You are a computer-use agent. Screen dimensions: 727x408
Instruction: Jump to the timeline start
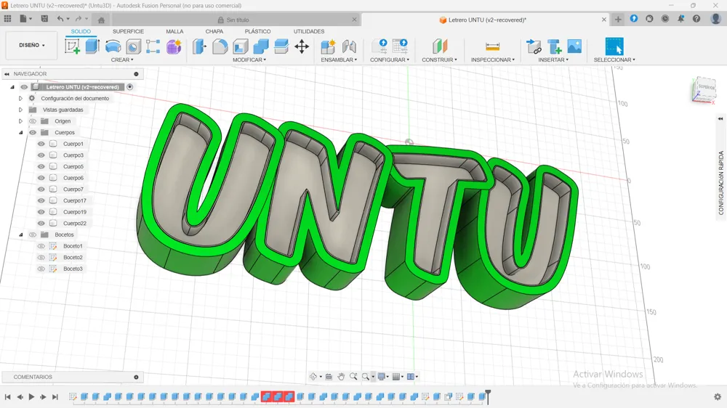(7, 397)
